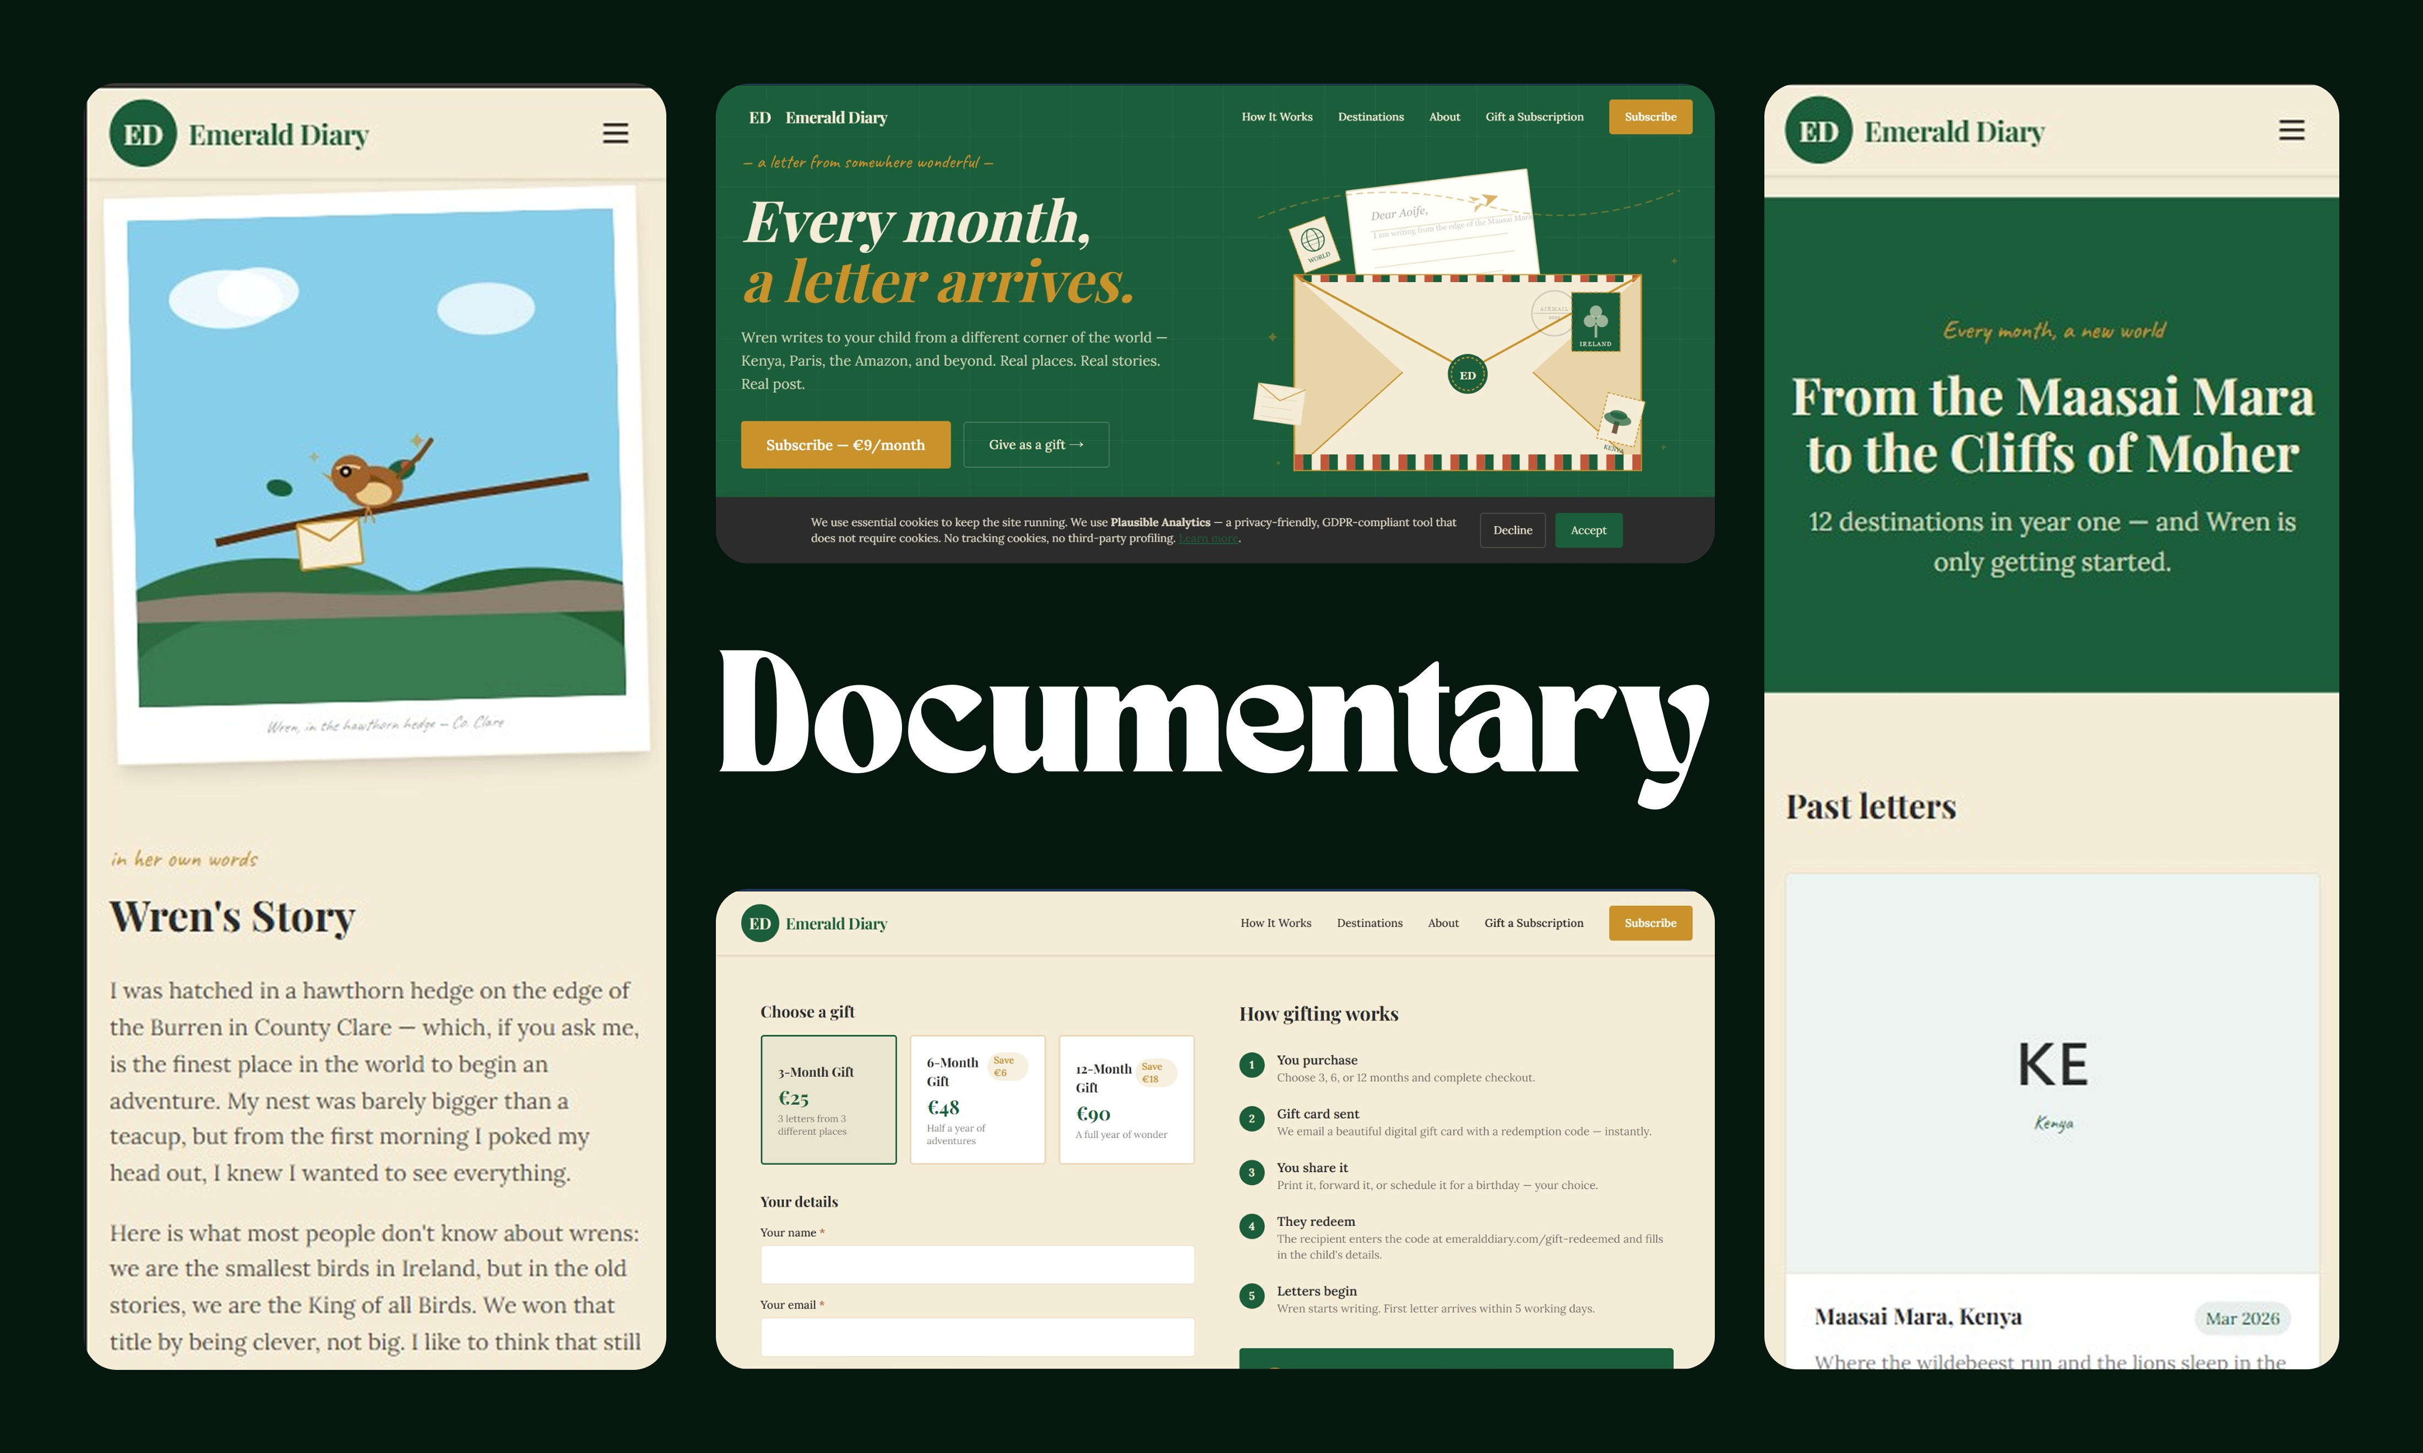Open hamburger menu on Maasai Mara page
Viewport: 2423px width, 1453px height.
(2291, 130)
